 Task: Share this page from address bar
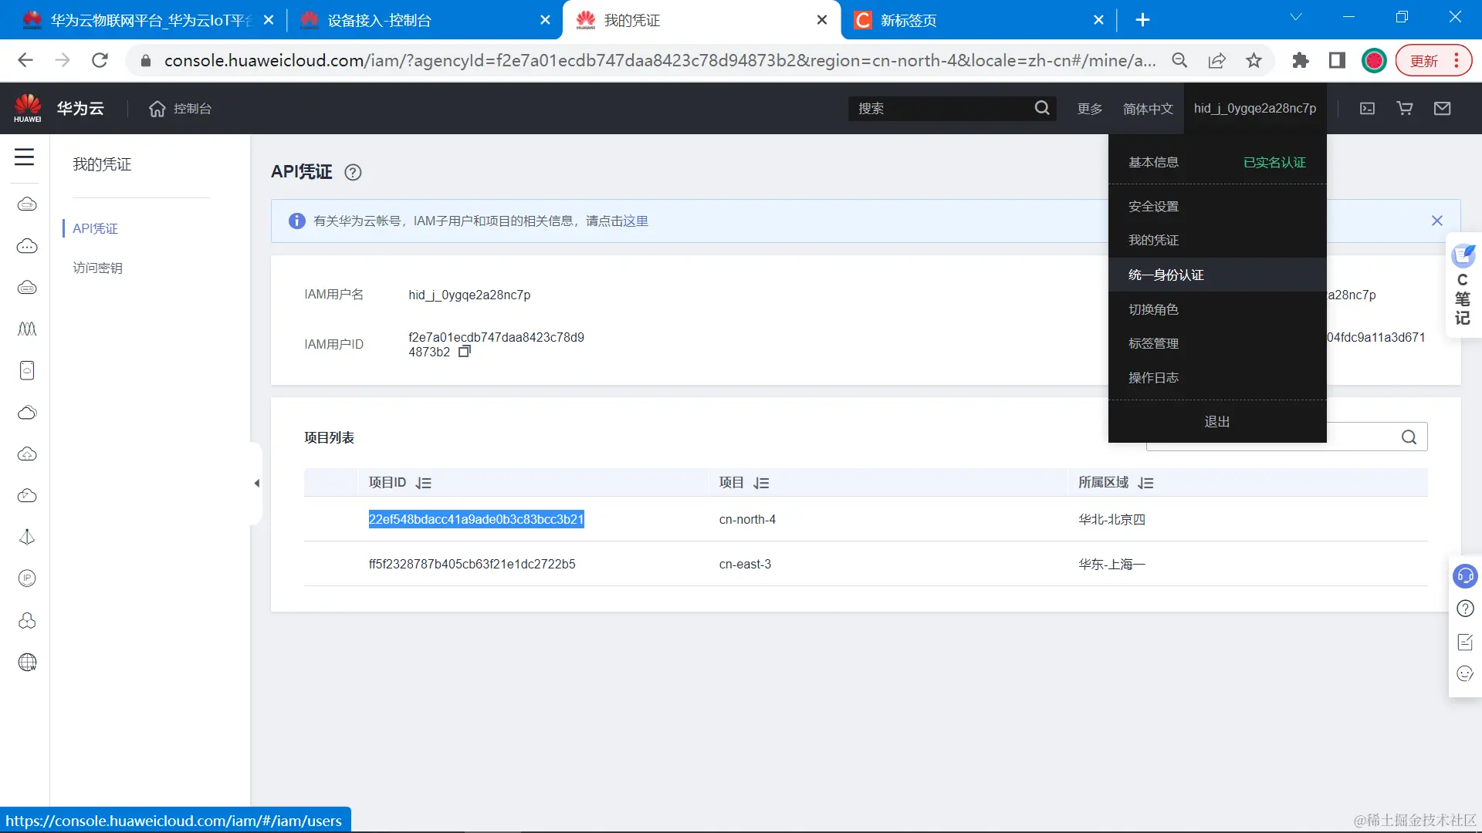click(x=1216, y=60)
